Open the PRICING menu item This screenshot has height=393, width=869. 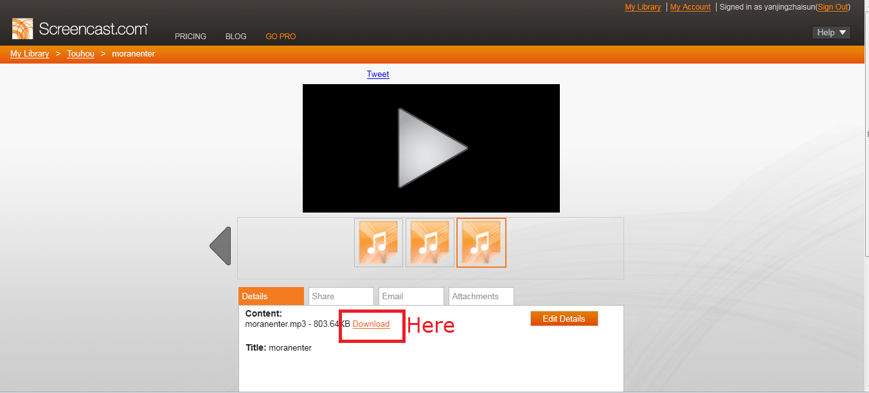click(x=190, y=37)
